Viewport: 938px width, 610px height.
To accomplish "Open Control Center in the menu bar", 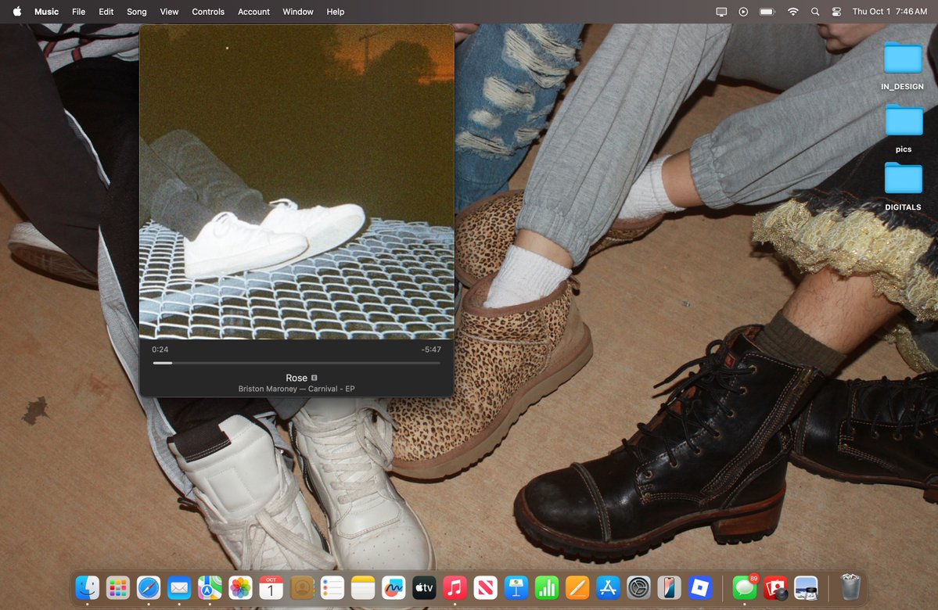I will click(836, 12).
